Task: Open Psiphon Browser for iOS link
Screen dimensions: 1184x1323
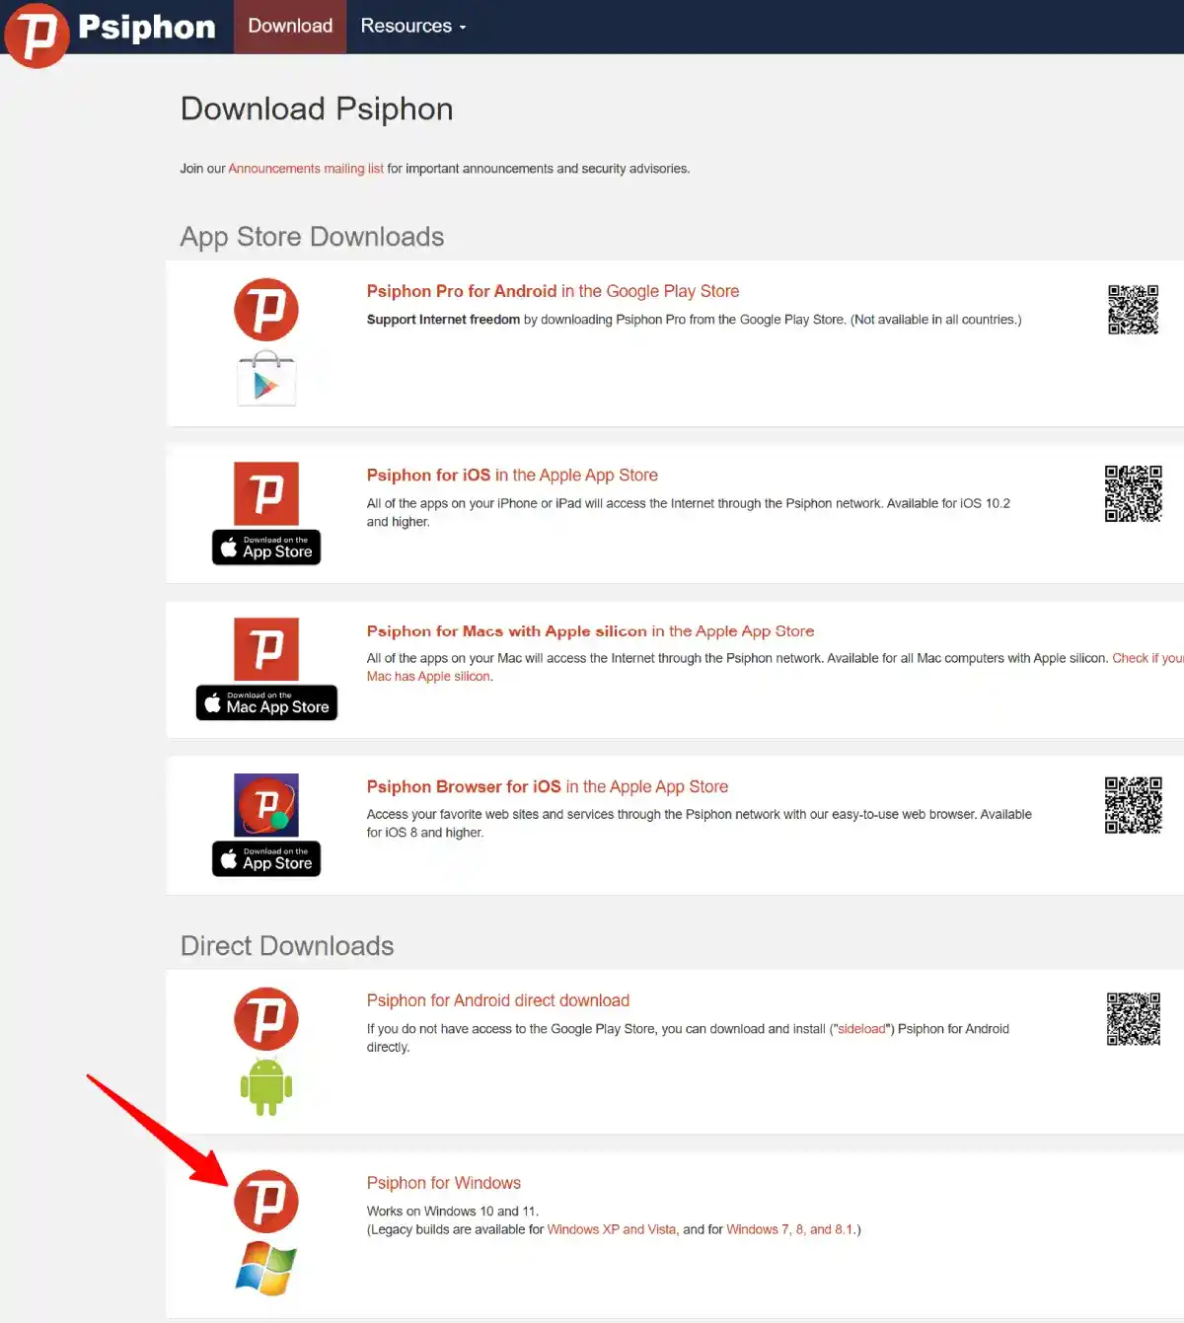Action: (x=548, y=786)
